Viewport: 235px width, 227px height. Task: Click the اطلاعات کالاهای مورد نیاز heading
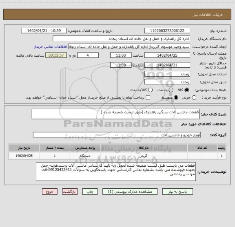[204, 124]
